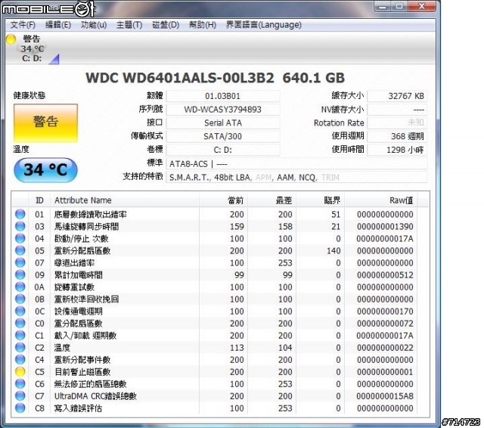Click the blue triangle next to C: D:
The height and width of the screenshot is (428, 484).
54,59
